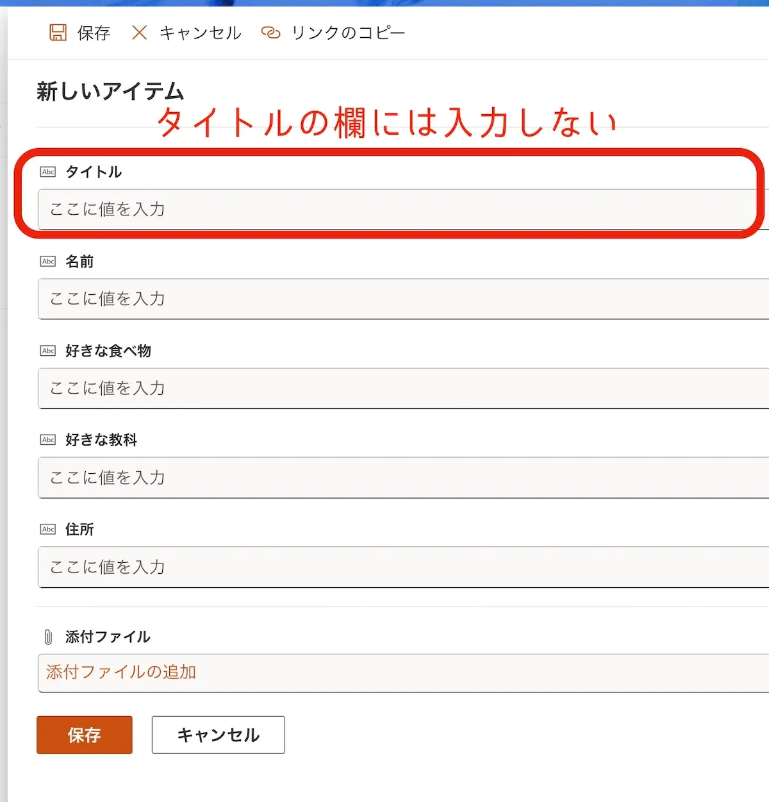Choose キャンセル in the top command bar
Image resolution: width=769 pixels, height=802 pixels.
(x=200, y=33)
